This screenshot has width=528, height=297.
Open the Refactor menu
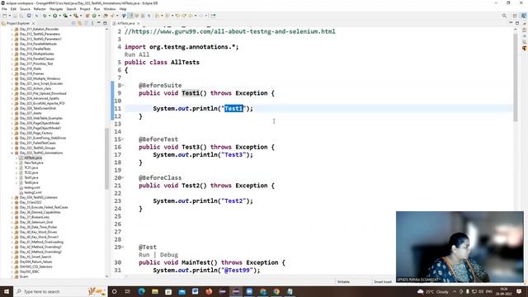click(x=40, y=9)
